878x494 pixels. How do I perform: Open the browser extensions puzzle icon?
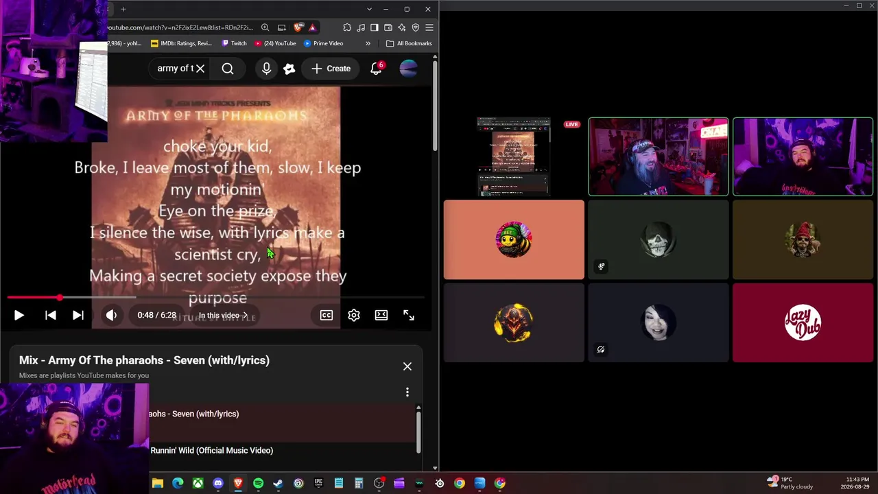[x=347, y=27]
